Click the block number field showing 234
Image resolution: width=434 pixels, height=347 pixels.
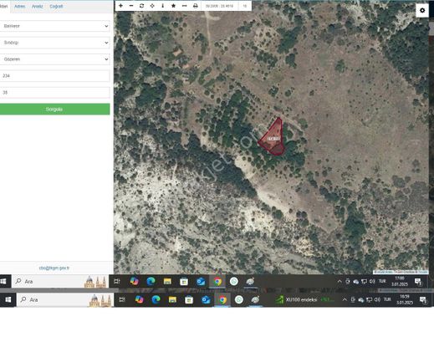54,76
